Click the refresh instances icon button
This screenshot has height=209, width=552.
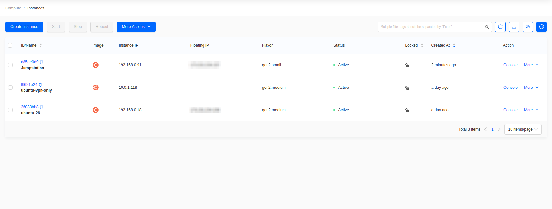tap(500, 27)
